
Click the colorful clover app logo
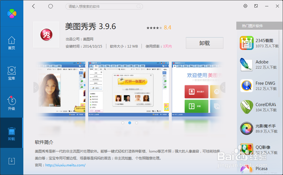pyautogui.click(x=12, y=14)
